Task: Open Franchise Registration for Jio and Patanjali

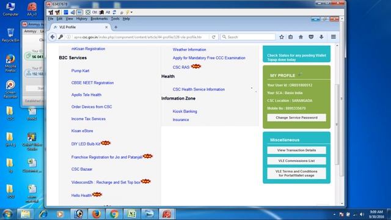Action: pyautogui.click(x=107, y=157)
